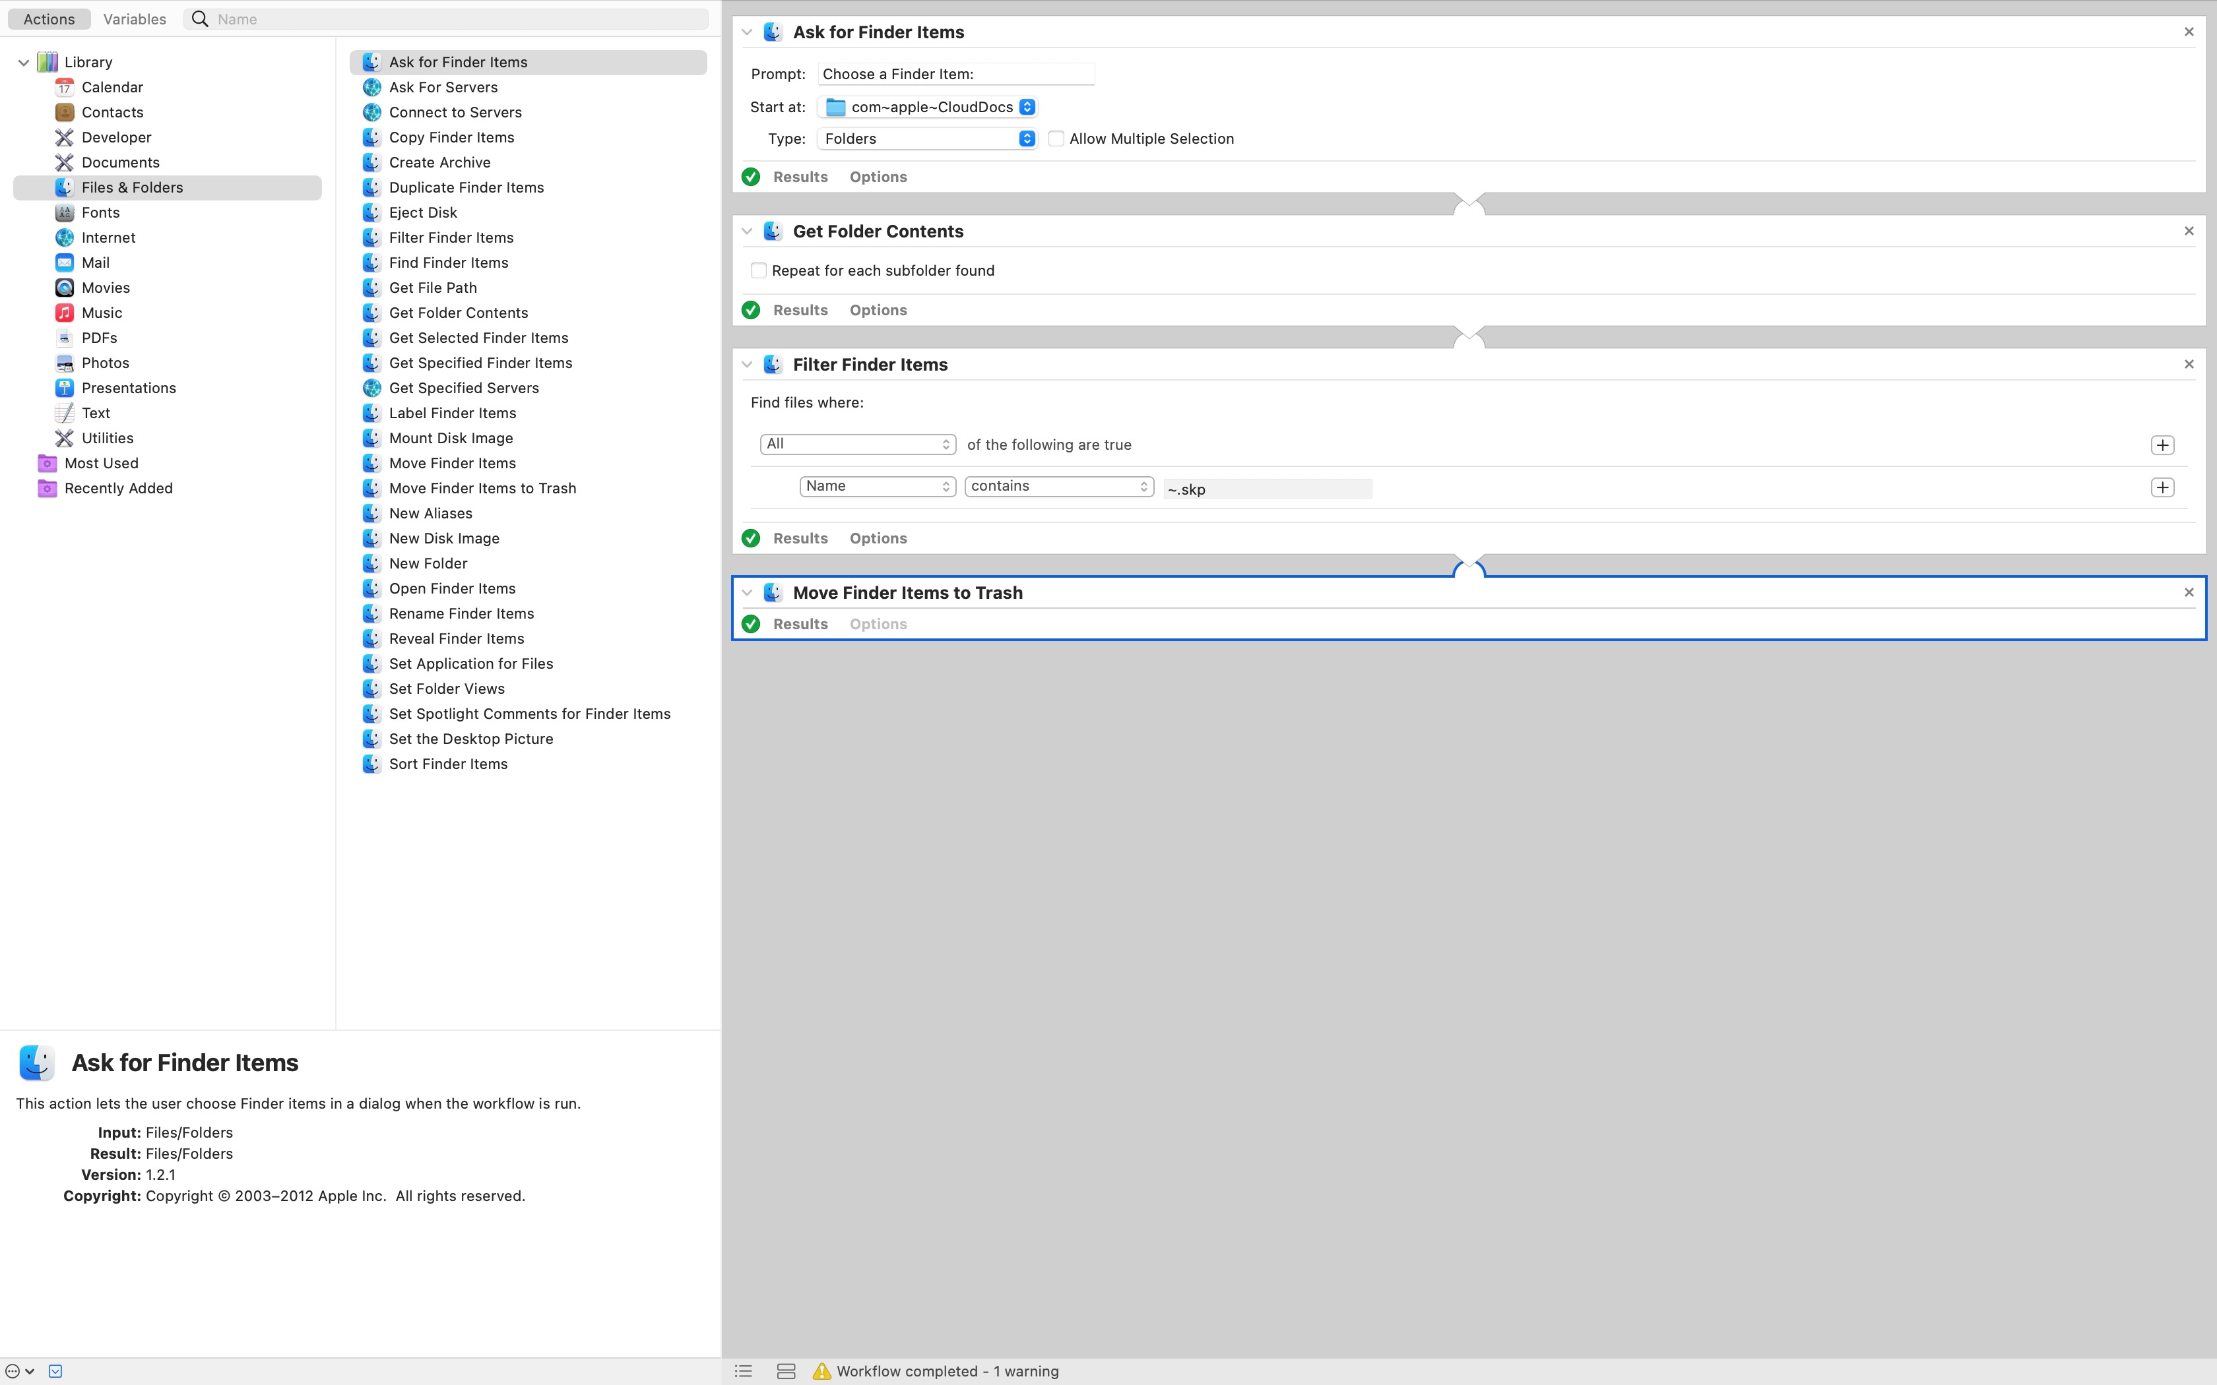Open Options for Ask for Finder Items
Viewport: 2217px width, 1385px height.
(878, 177)
